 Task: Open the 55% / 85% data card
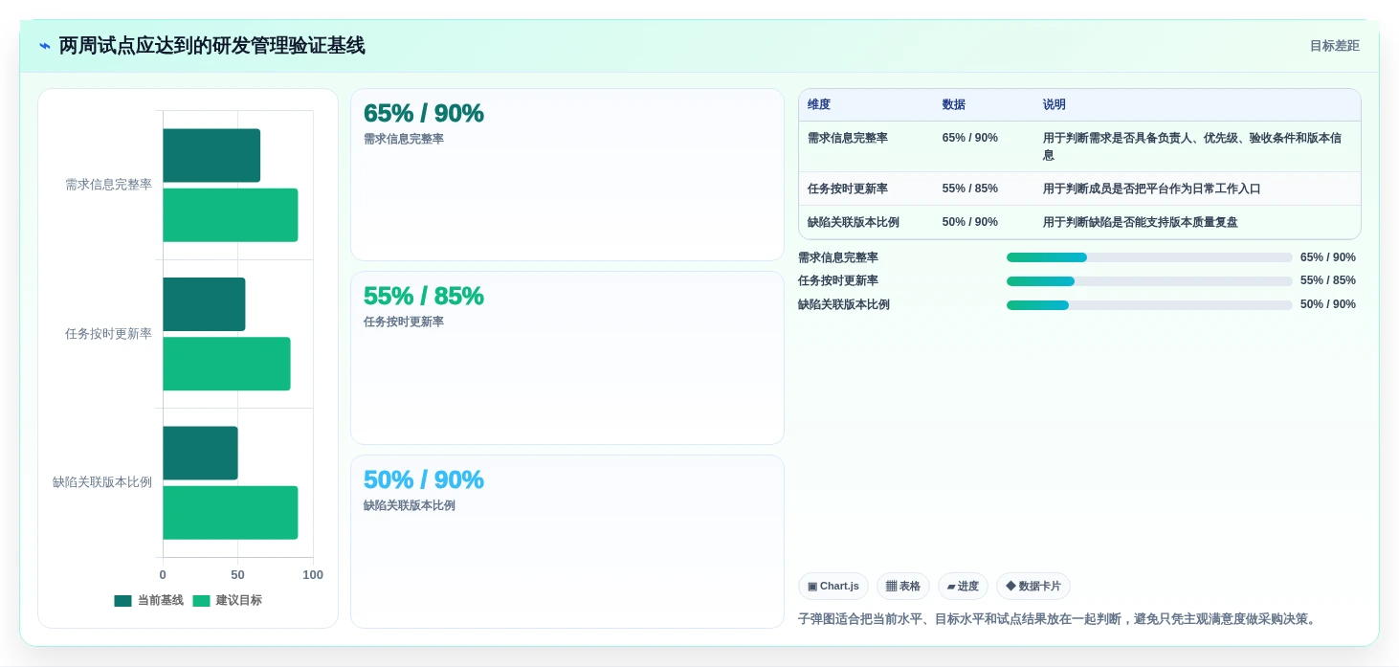pyautogui.click(x=567, y=358)
